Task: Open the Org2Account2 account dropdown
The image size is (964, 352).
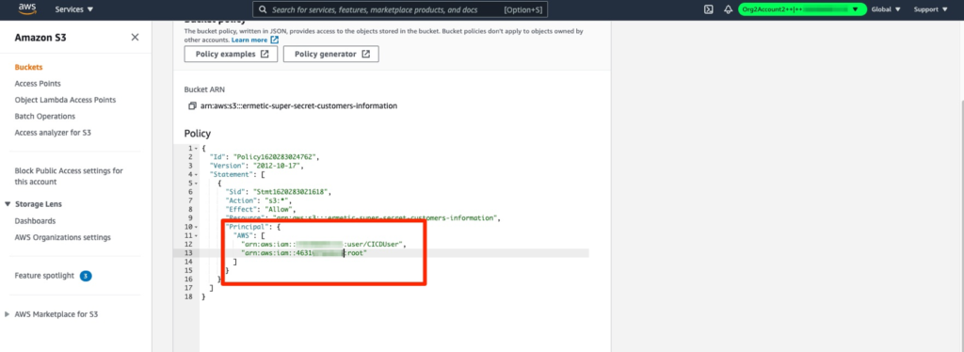Action: point(802,9)
